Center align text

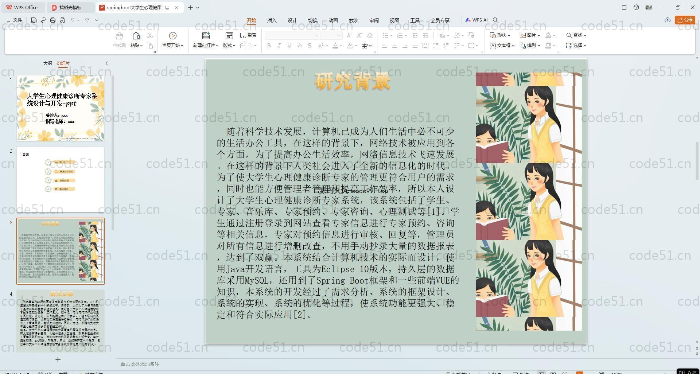tap(394, 46)
